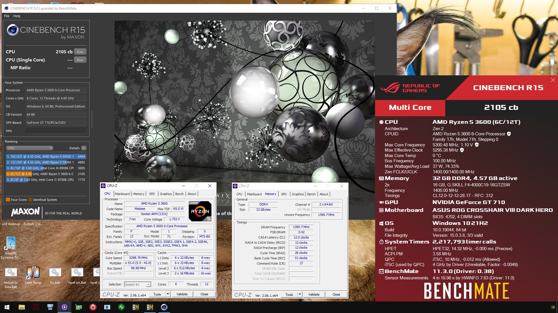This screenshot has width=558, height=313.
Task: Click the brown Identical System legend swatch
Action: pyautogui.click(x=30, y=200)
